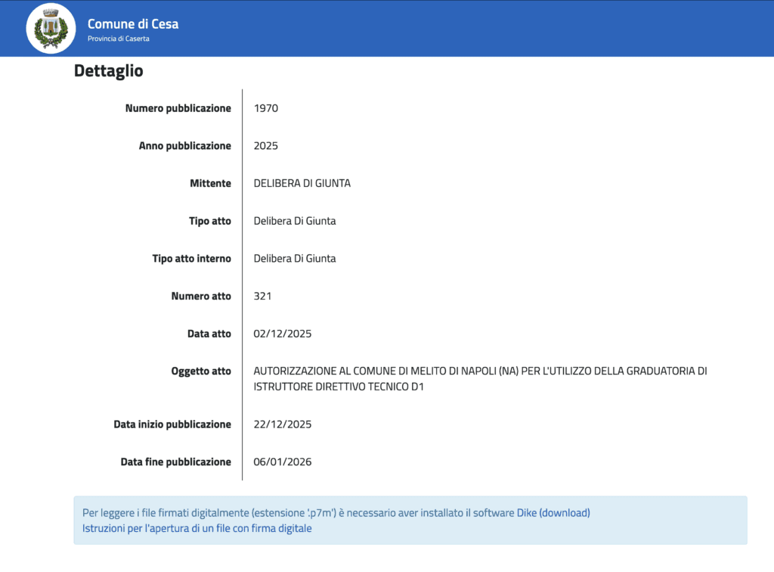774x572 pixels.
Task: Click the Dettaglio page heading
Action: point(108,71)
